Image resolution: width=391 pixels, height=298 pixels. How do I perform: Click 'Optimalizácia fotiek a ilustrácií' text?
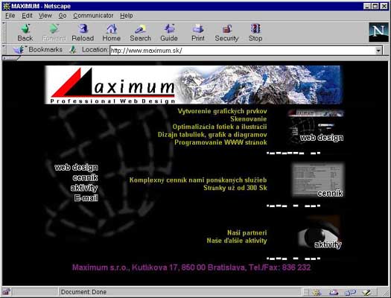coord(220,127)
